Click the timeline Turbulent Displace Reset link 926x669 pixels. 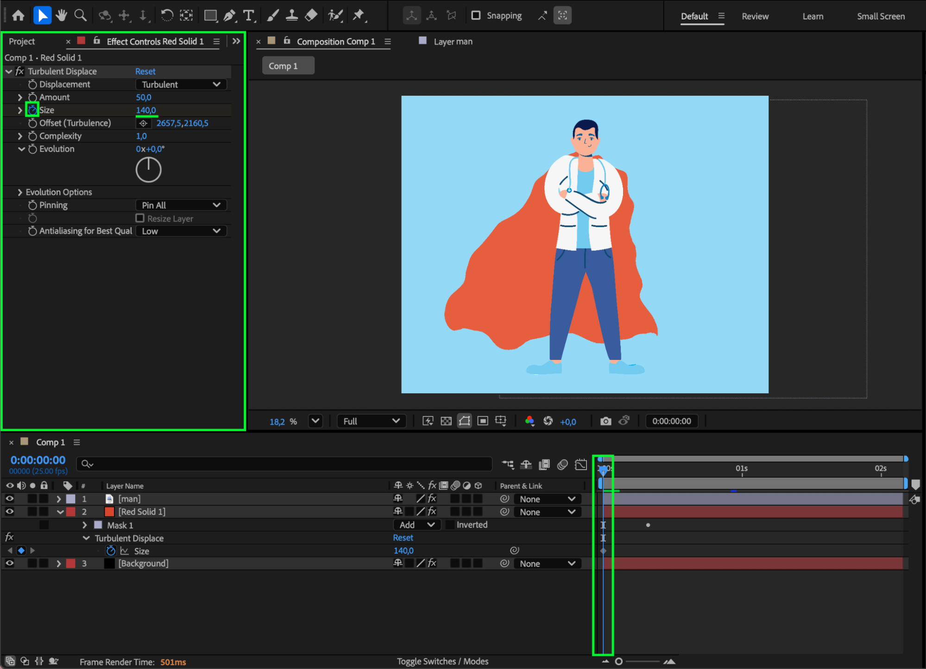[x=403, y=538]
